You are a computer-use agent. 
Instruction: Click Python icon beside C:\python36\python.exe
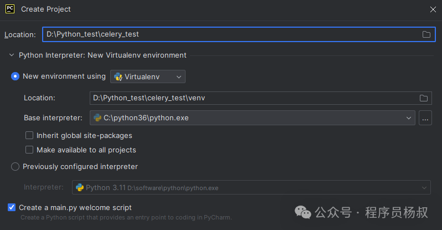click(97, 117)
